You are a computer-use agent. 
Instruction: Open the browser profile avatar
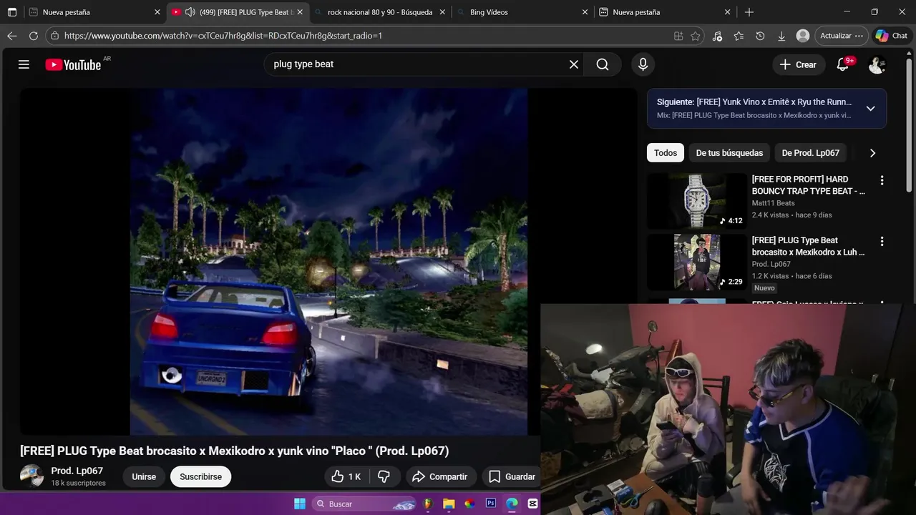[803, 36]
